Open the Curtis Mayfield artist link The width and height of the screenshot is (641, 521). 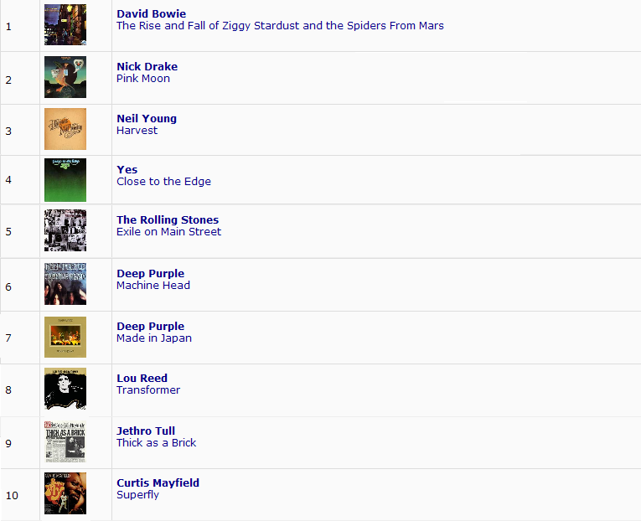tap(158, 483)
